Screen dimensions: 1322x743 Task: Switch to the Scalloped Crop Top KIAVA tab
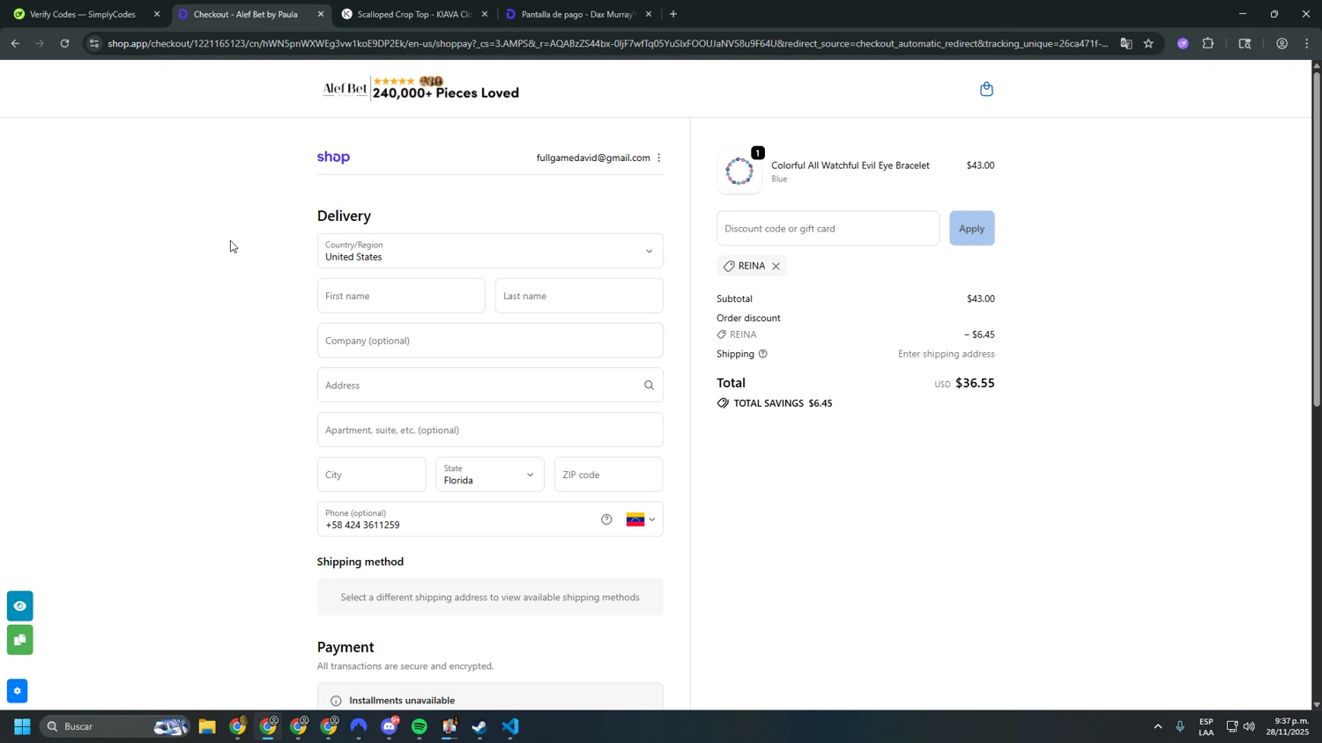point(414,14)
